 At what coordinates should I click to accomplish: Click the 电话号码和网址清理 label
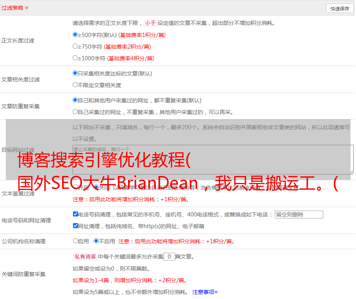(x=26, y=220)
